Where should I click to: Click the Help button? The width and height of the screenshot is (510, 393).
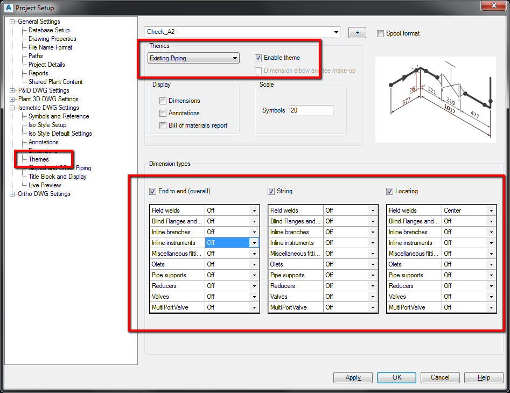pos(483,377)
